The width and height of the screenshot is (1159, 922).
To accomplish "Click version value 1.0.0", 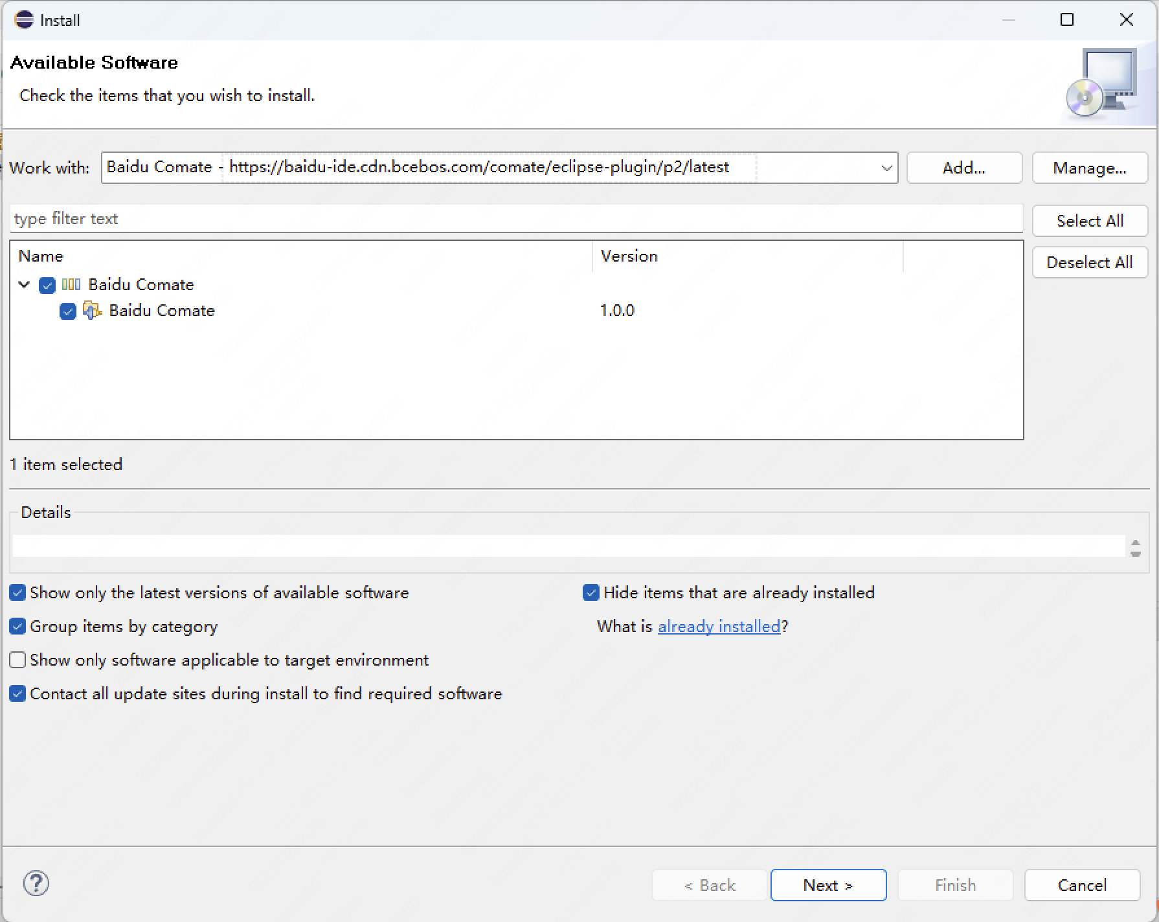I will (x=617, y=311).
